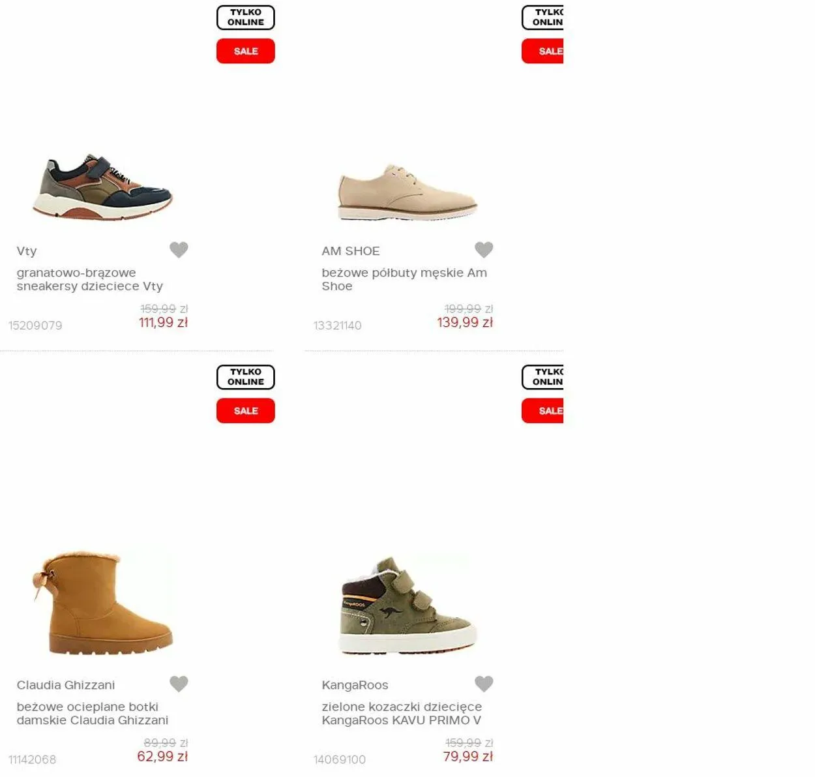Viewport: 815px width, 777px height.
Task: Click SALE badge above Claudia Ghizzani boots
Action: tap(246, 411)
